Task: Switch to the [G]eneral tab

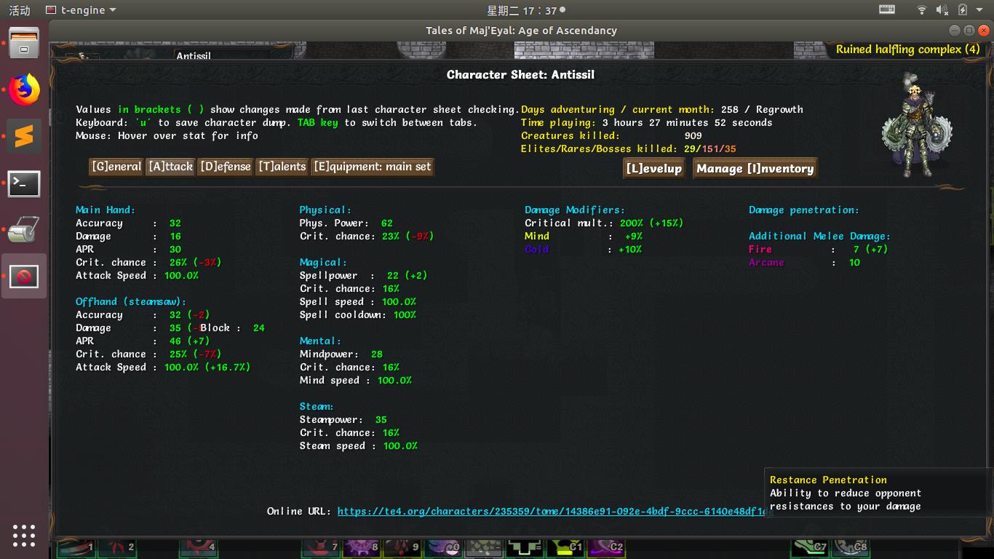Action: [x=116, y=167]
